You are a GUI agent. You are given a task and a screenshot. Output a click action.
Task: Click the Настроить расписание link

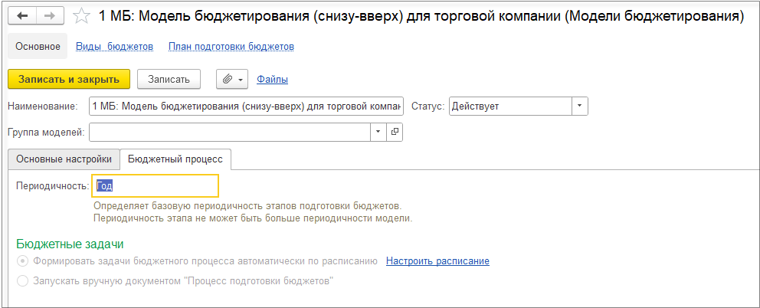[437, 261]
